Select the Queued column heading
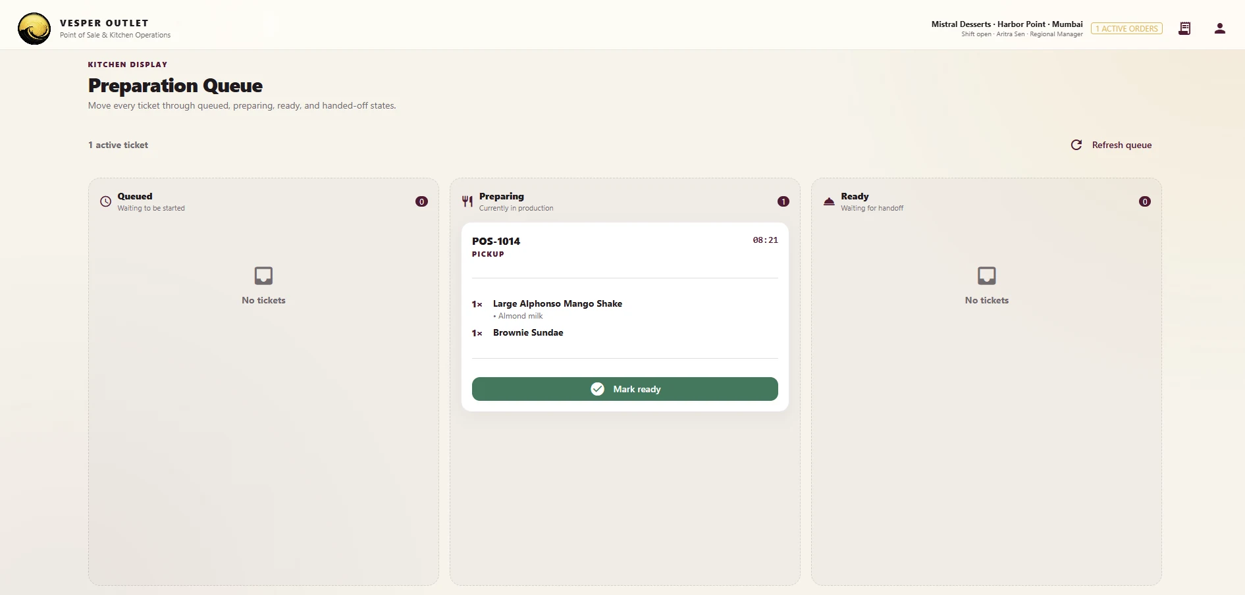 coord(135,196)
